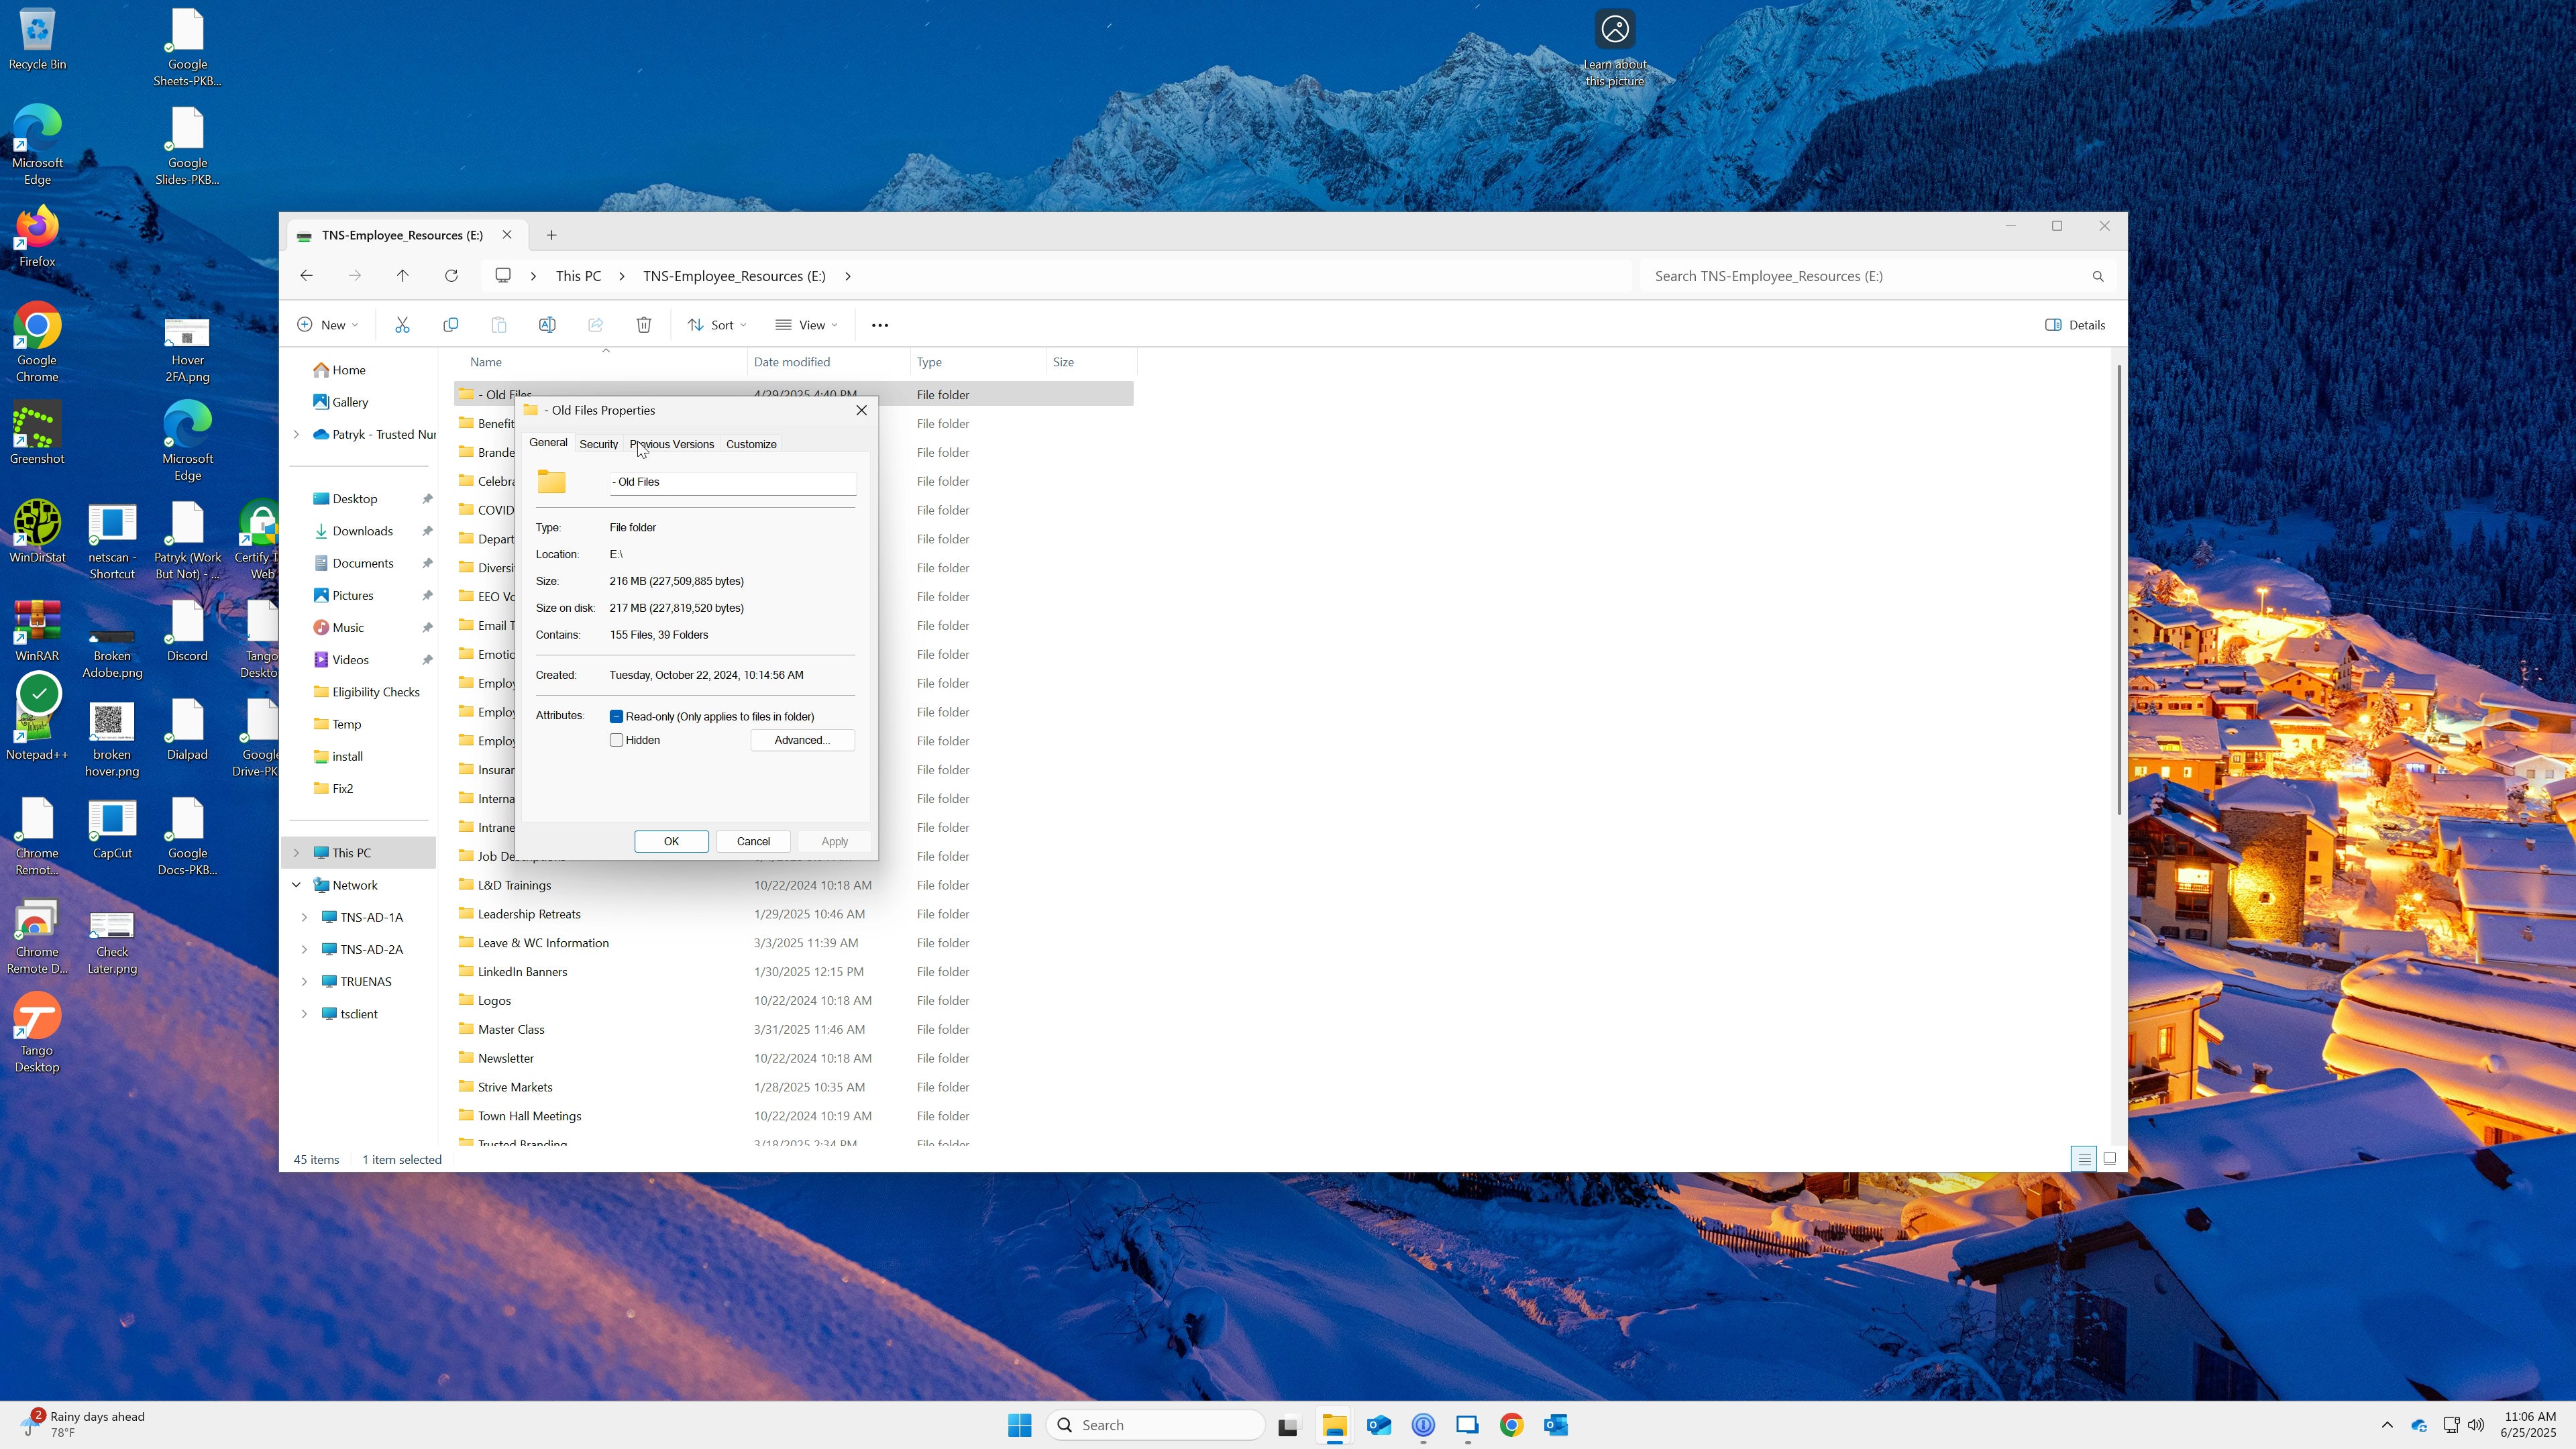Image resolution: width=2576 pixels, height=1449 pixels.
Task: Open WinDirStat desktop icon
Action: [37, 533]
